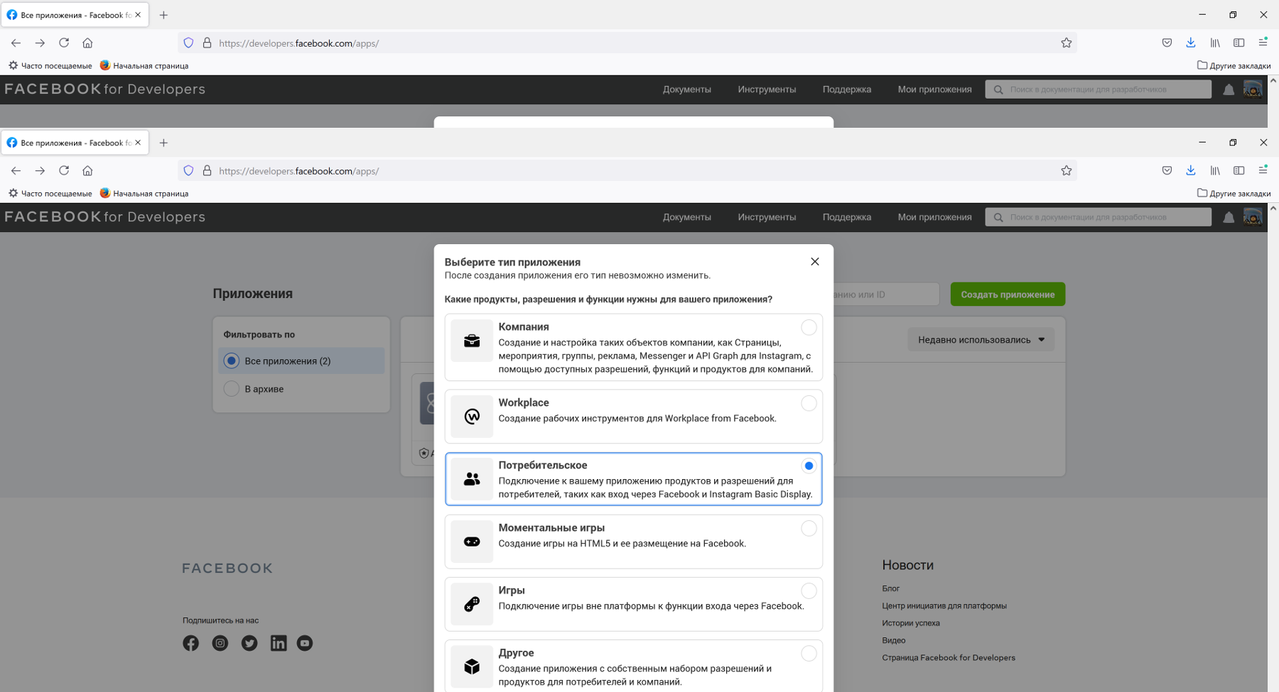Follow the Страница Facebook for Developers link
The height and width of the screenshot is (692, 1279).
[x=948, y=658]
